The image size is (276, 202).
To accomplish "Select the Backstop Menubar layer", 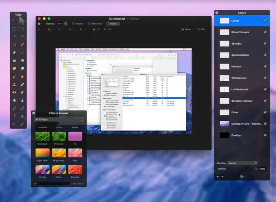I will coord(242,101).
